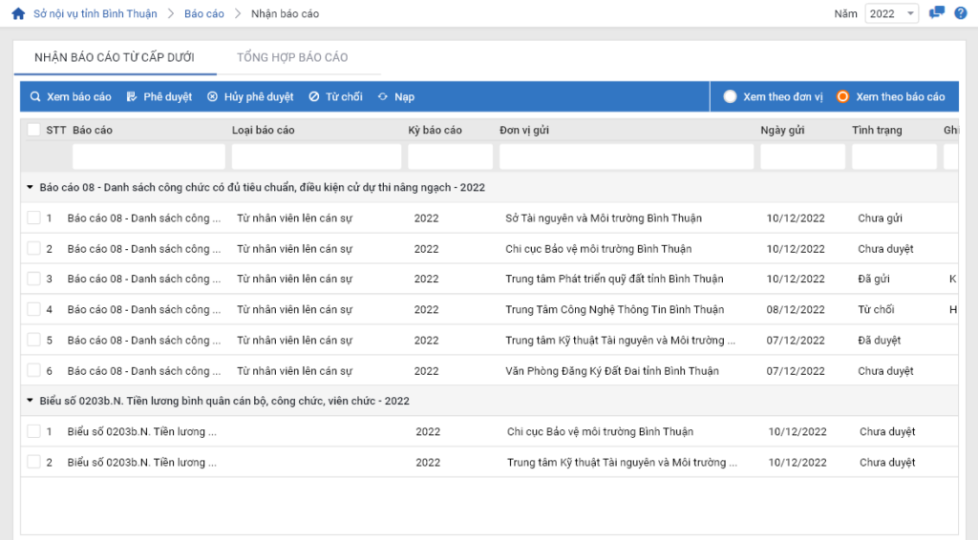Screen dimensions: 978x540
Task: Open the help question mark icon
Action: point(960,13)
